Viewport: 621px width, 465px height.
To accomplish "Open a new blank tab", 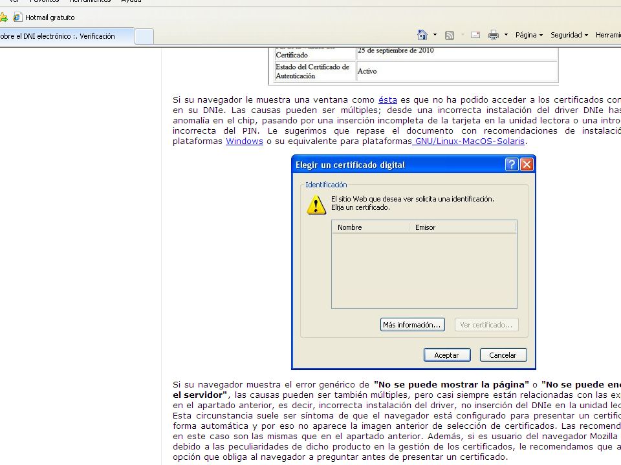I will coord(144,36).
